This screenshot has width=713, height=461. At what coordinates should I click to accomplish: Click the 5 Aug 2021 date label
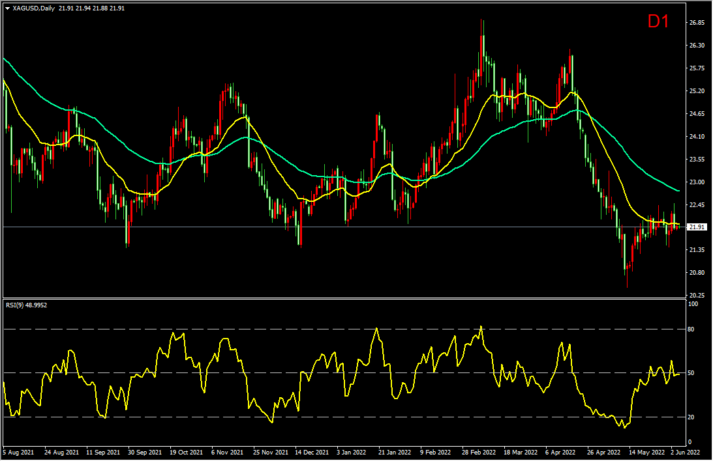(x=18, y=453)
